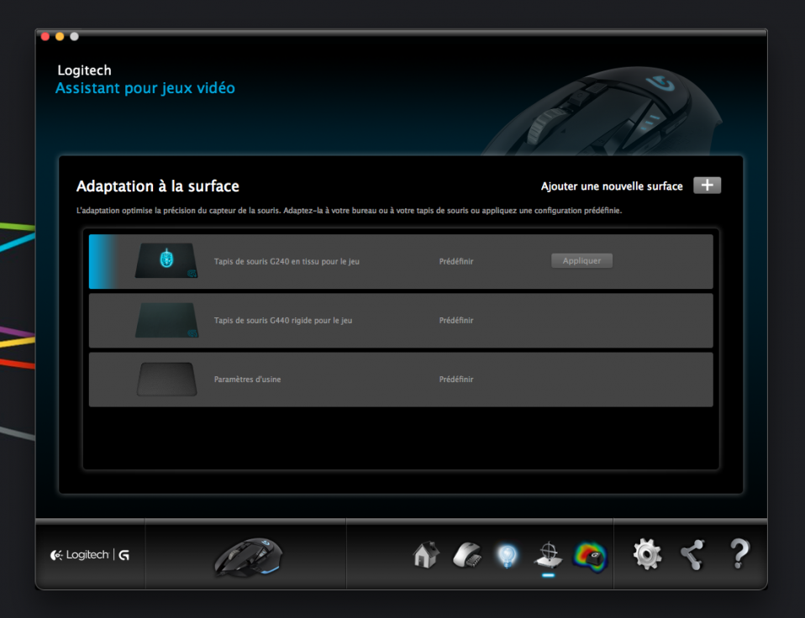Open the lighting settings bulb icon
This screenshot has width=805, height=618.
click(508, 555)
